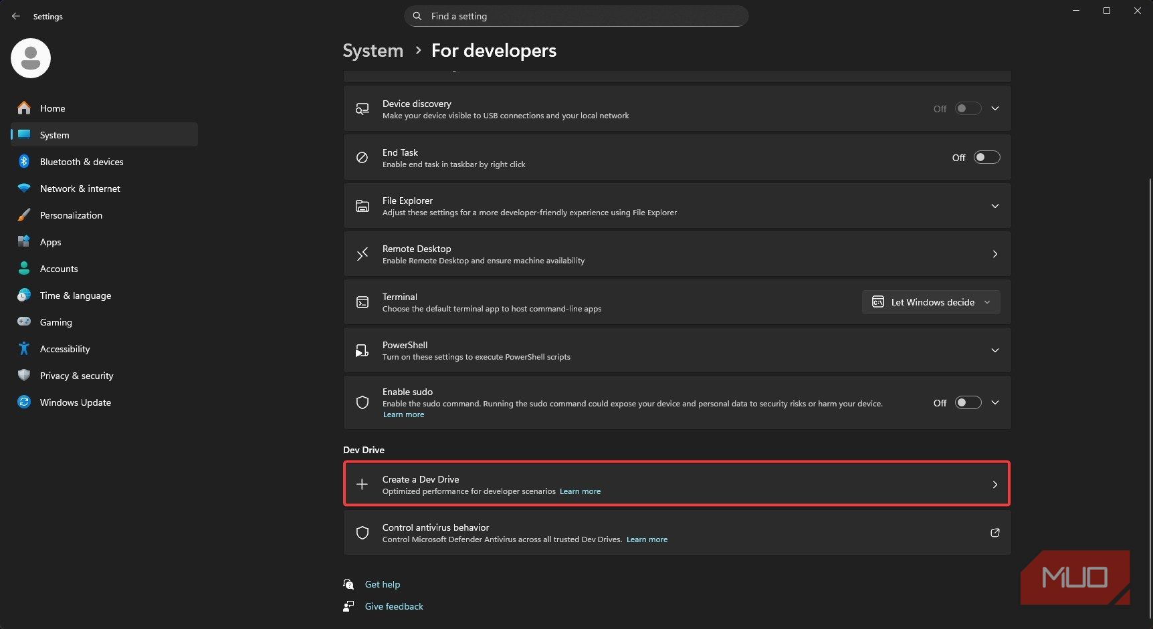This screenshot has height=629, width=1153.
Task: Open Windows Update settings
Action: pyautogui.click(x=104, y=402)
